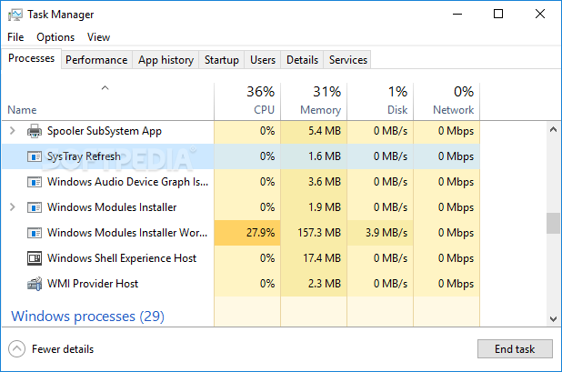Switch to the Processes tab
This screenshot has width=562, height=372.
click(31, 58)
